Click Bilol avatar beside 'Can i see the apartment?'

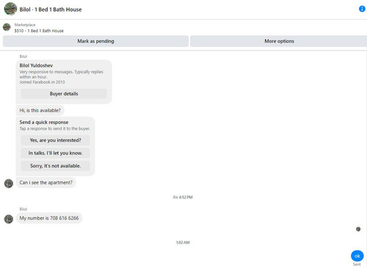click(9, 183)
